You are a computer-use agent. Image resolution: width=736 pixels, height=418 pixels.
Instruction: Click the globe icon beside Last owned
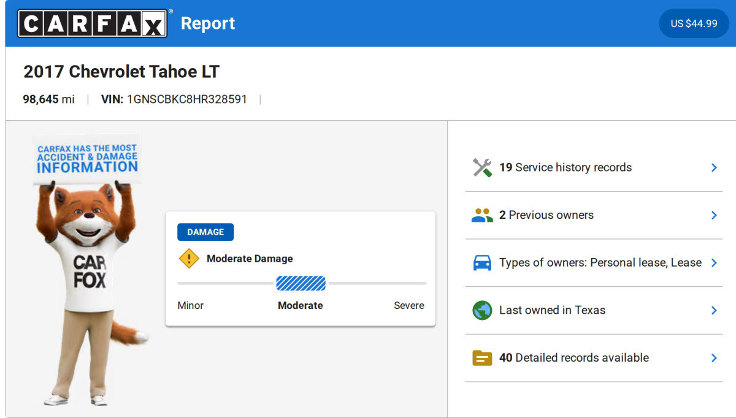482,310
